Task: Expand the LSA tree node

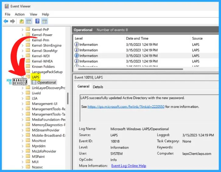Action: point(23,98)
